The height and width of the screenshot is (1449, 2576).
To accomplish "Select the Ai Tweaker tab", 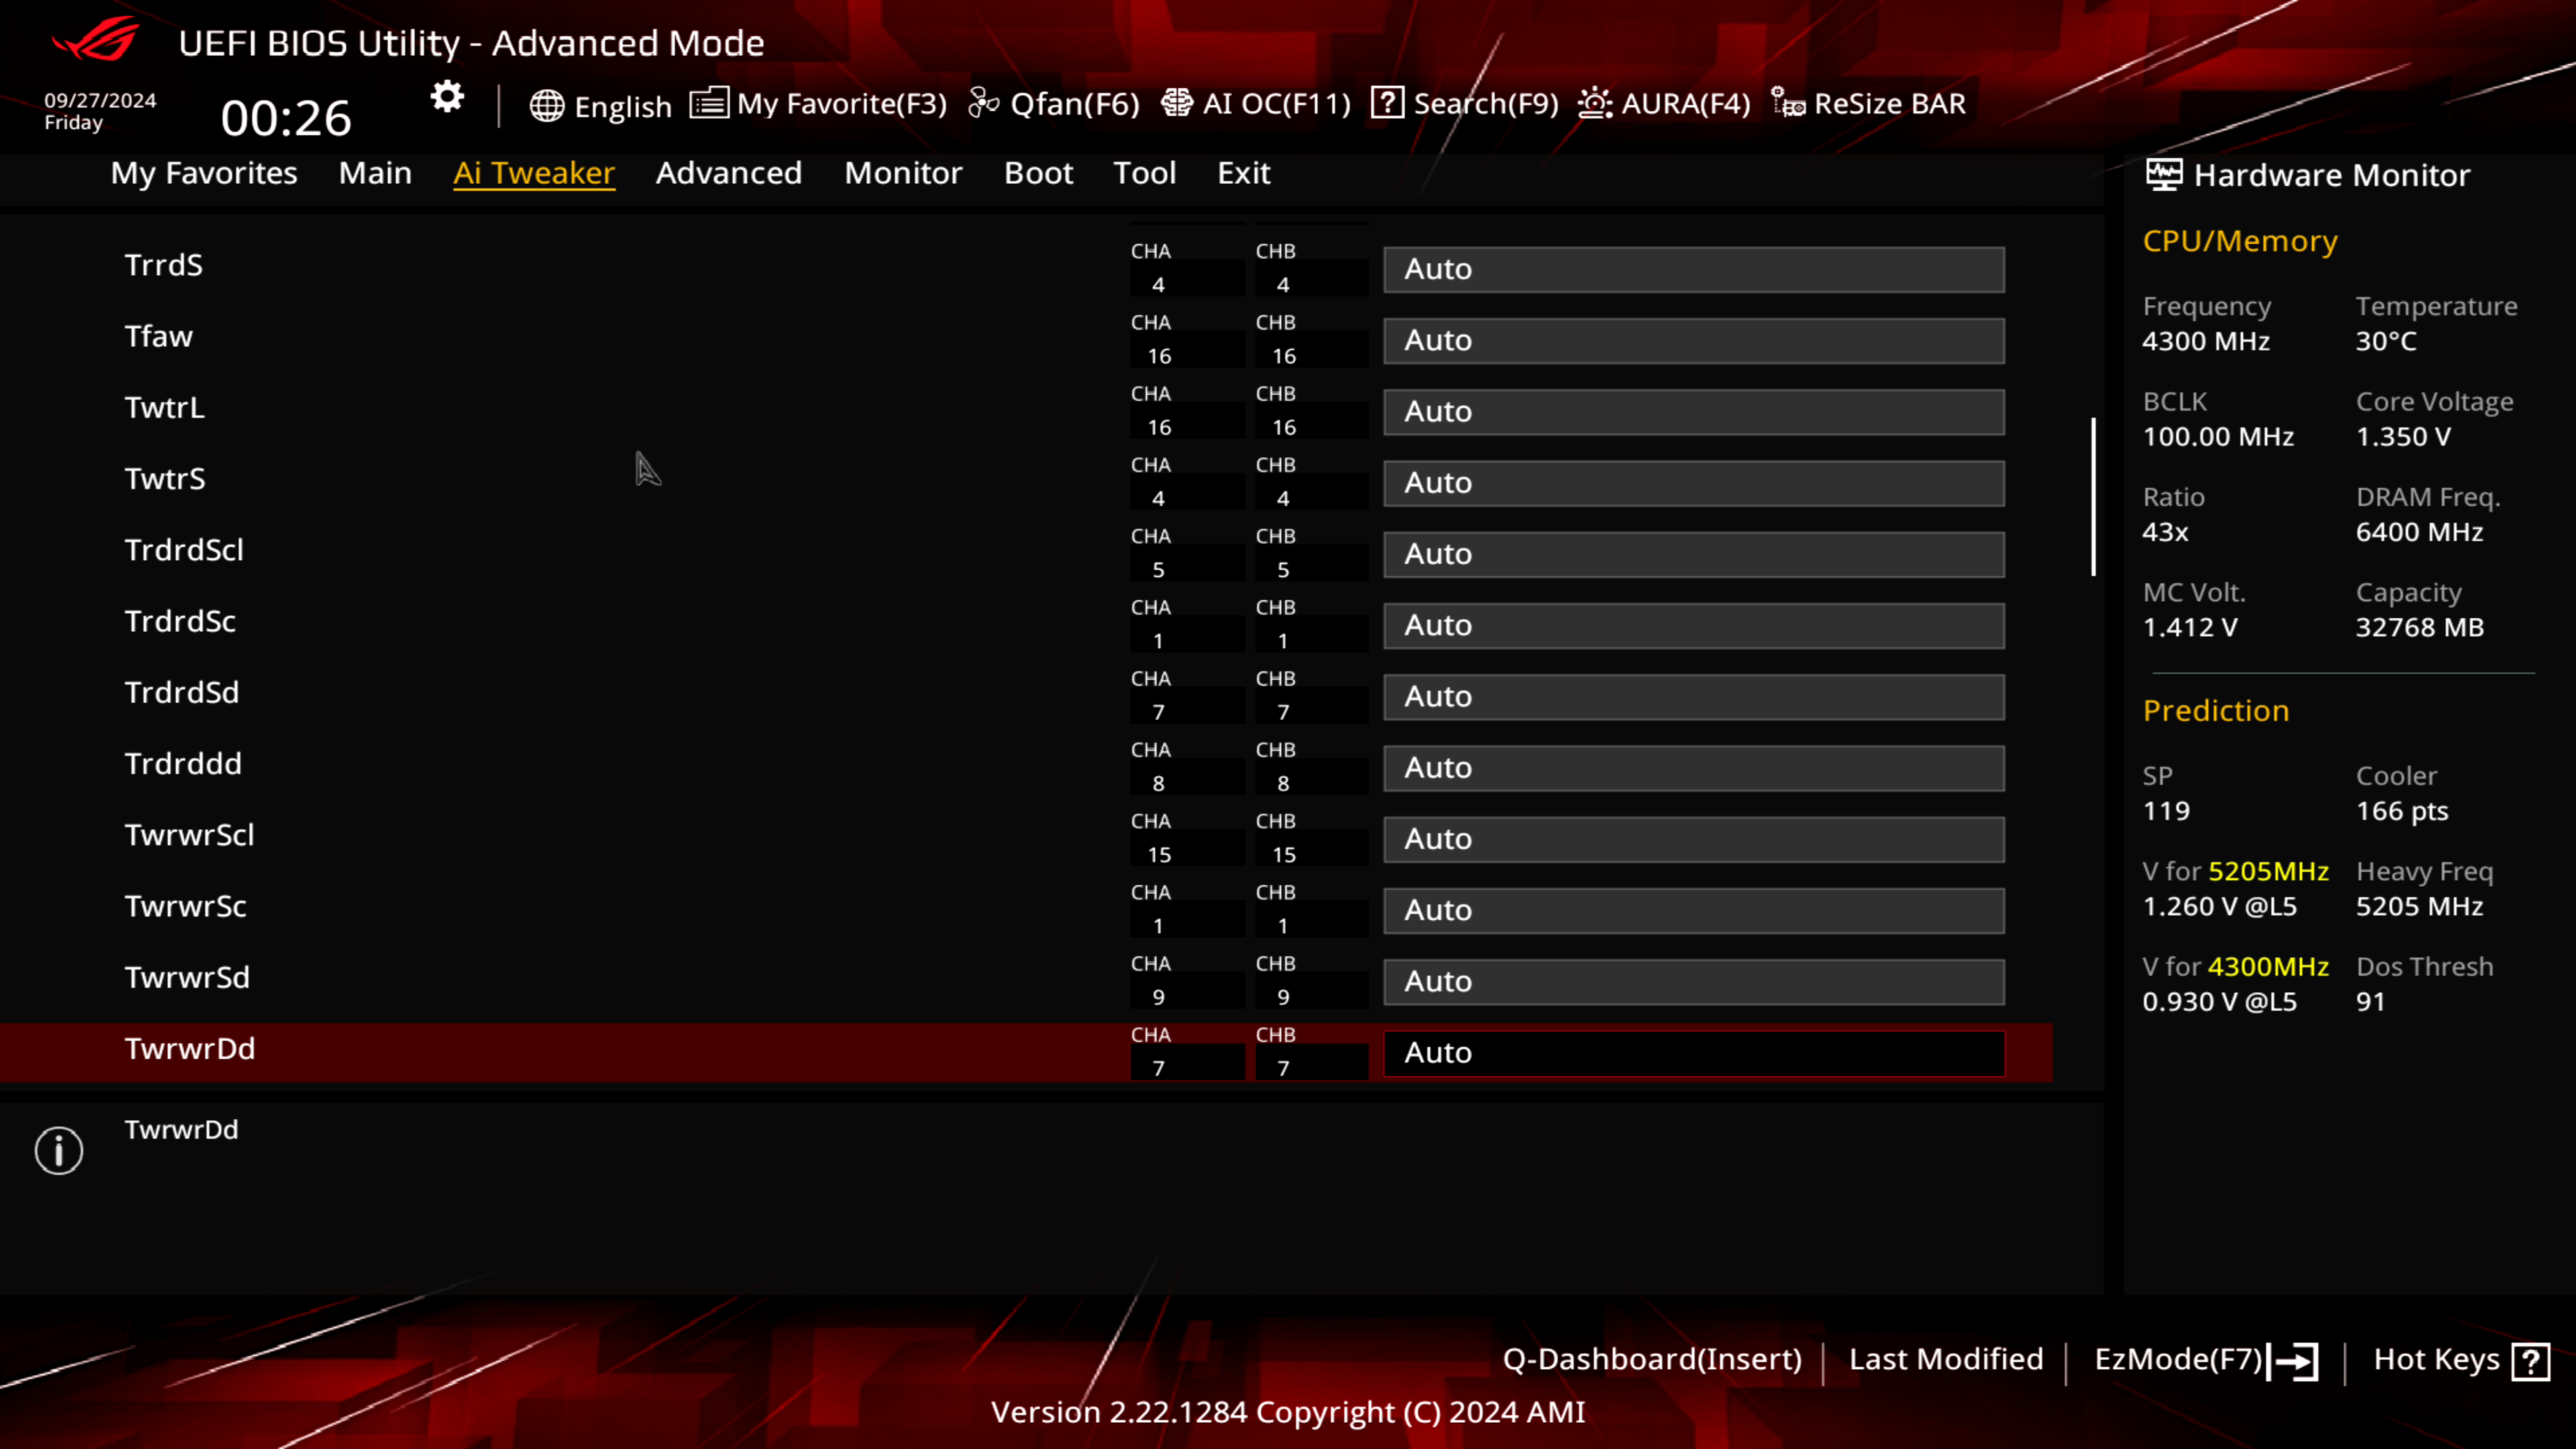I will point(534,172).
